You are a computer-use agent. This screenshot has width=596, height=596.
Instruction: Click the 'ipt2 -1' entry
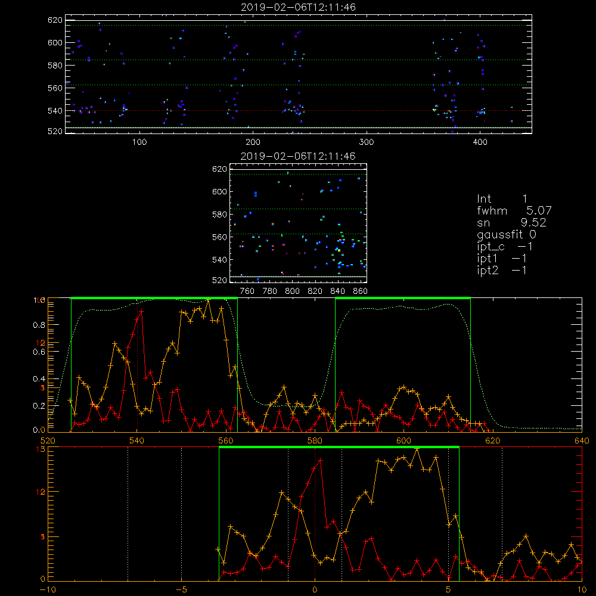pos(502,271)
